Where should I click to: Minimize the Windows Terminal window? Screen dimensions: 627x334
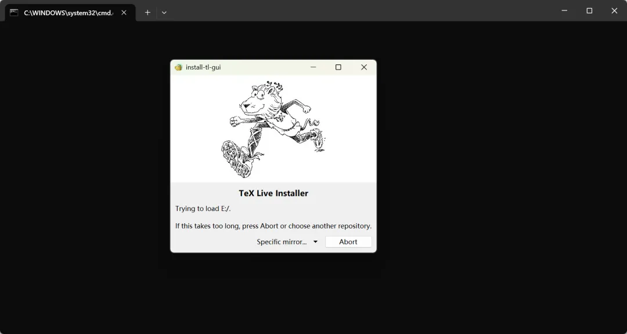pyautogui.click(x=564, y=11)
